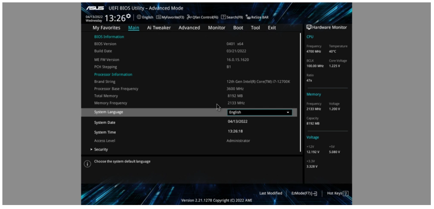The height and width of the screenshot is (209, 434).
Task: Click the System Time label
Action: tap(105, 132)
